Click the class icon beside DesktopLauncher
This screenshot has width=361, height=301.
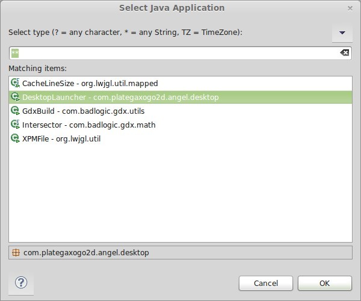[16, 97]
